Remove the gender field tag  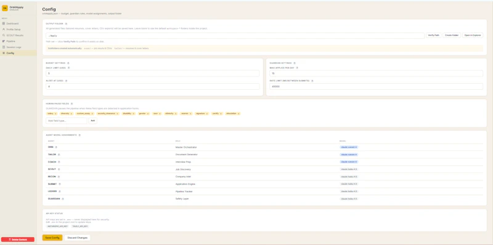tap(148, 113)
